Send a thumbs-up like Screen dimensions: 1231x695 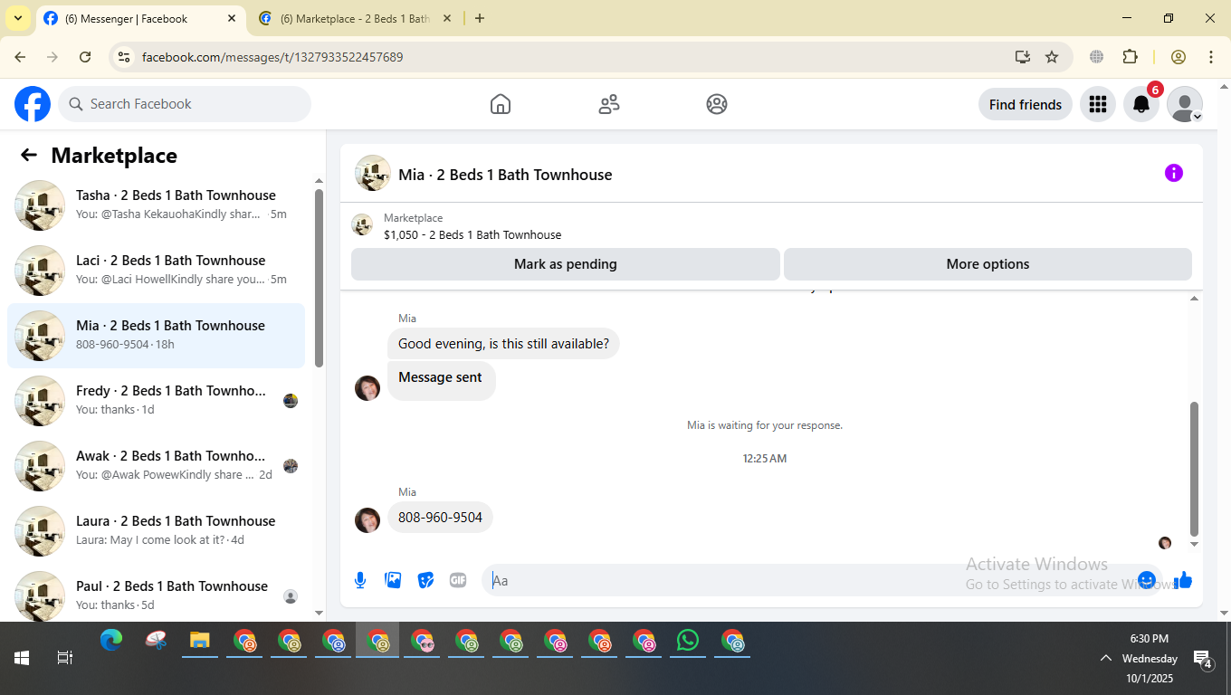click(x=1183, y=580)
